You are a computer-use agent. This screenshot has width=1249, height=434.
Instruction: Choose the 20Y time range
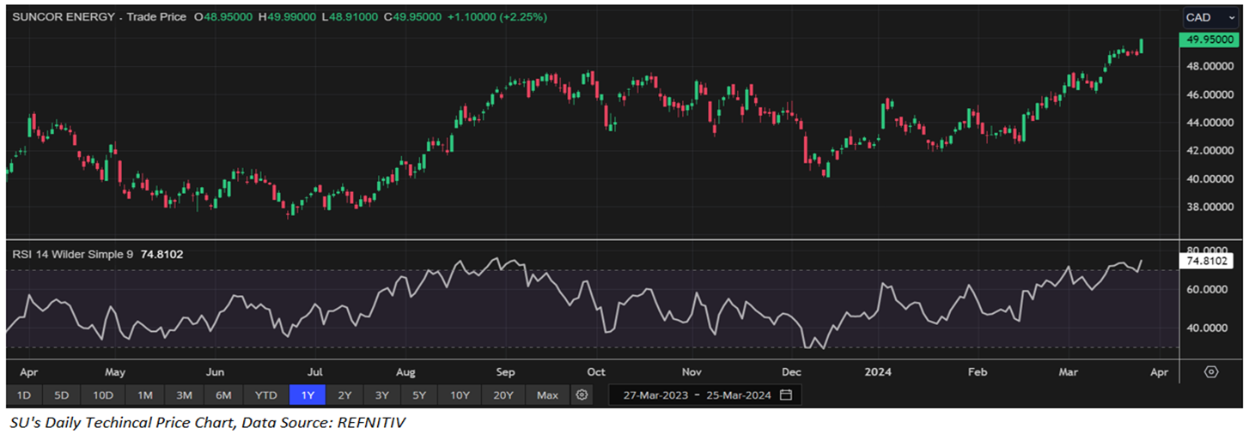pos(503,395)
